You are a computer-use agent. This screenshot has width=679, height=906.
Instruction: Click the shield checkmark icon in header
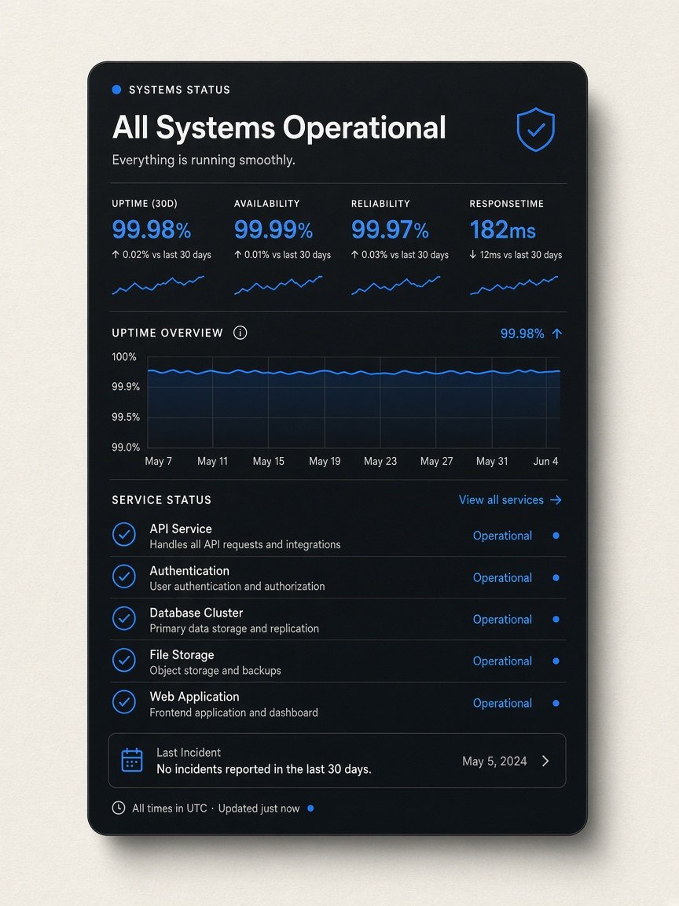coord(536,130)
